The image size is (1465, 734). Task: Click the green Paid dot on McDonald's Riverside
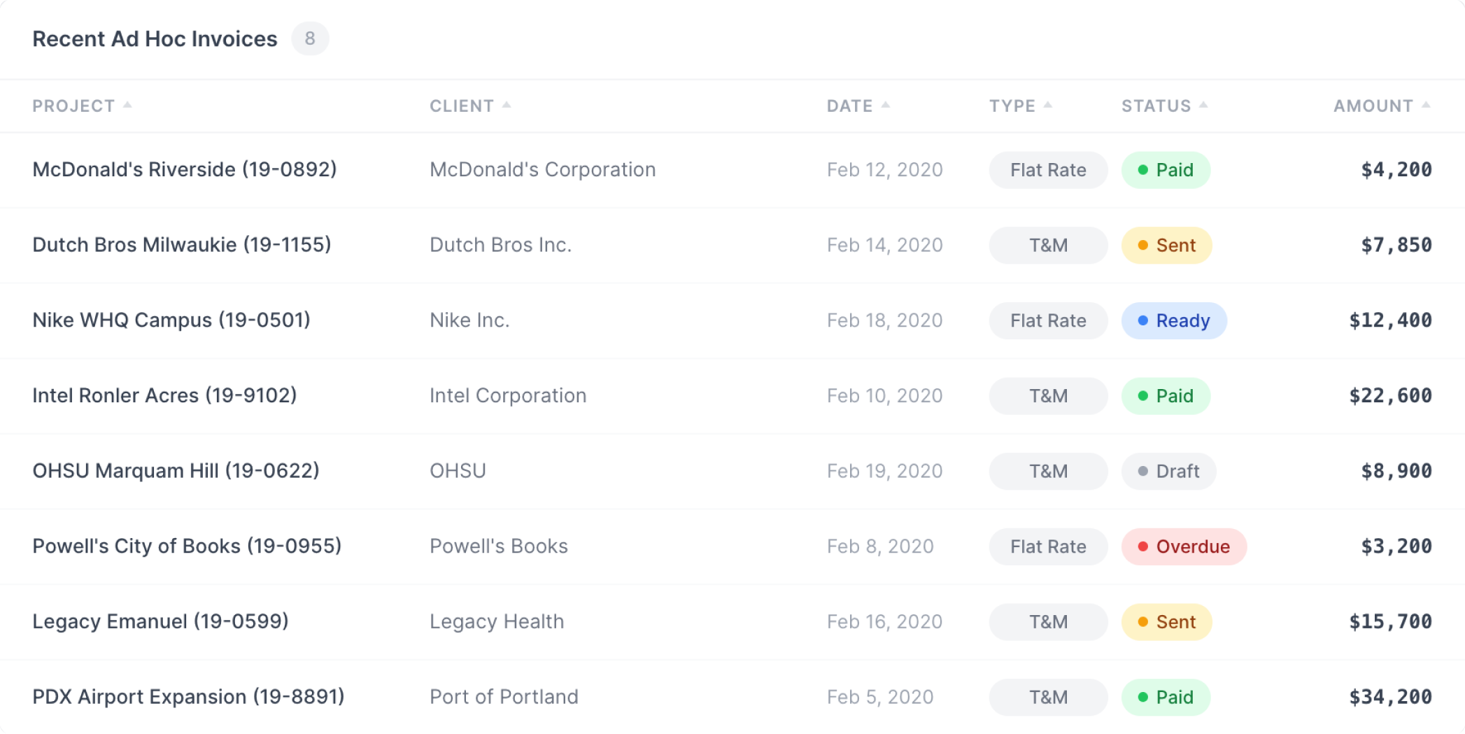point(1143,169)
